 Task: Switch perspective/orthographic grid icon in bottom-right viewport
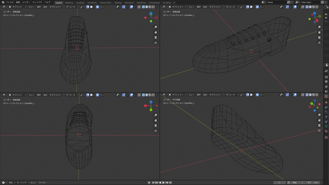click(319, 131)
